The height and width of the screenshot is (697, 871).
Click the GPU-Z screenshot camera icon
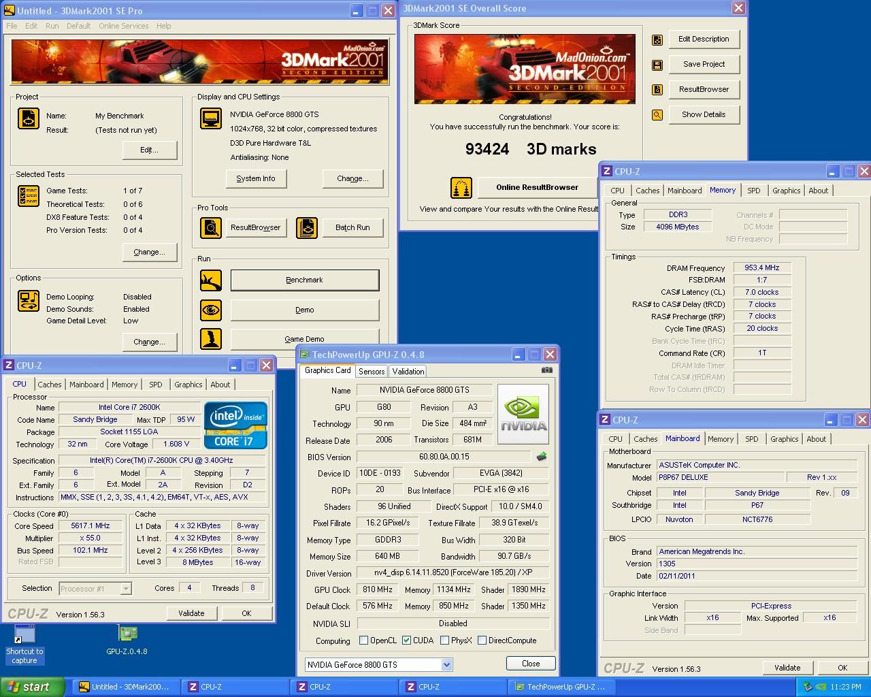tap(546, 370)
